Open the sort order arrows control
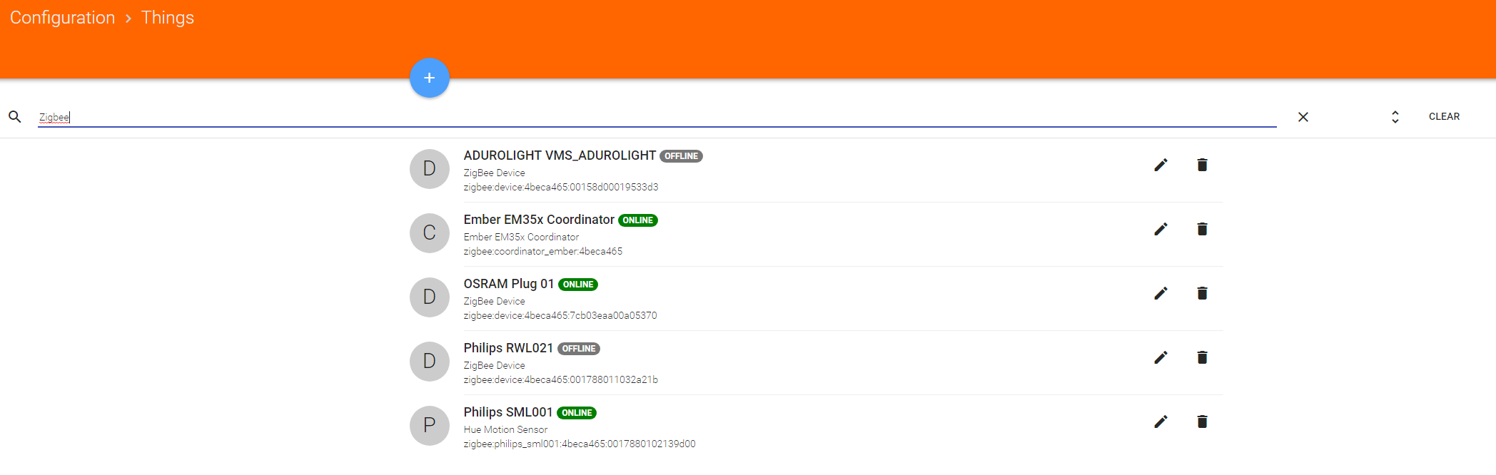The height and width of the screenshot is (475, 1496). pyautogui.click(x=1395, y=117)
